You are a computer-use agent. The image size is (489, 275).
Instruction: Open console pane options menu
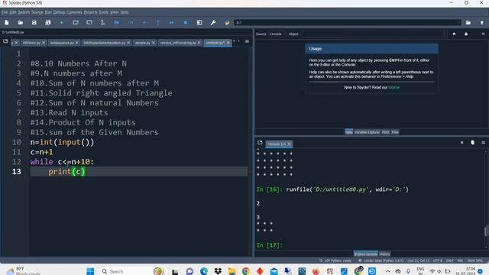point(483,143)
